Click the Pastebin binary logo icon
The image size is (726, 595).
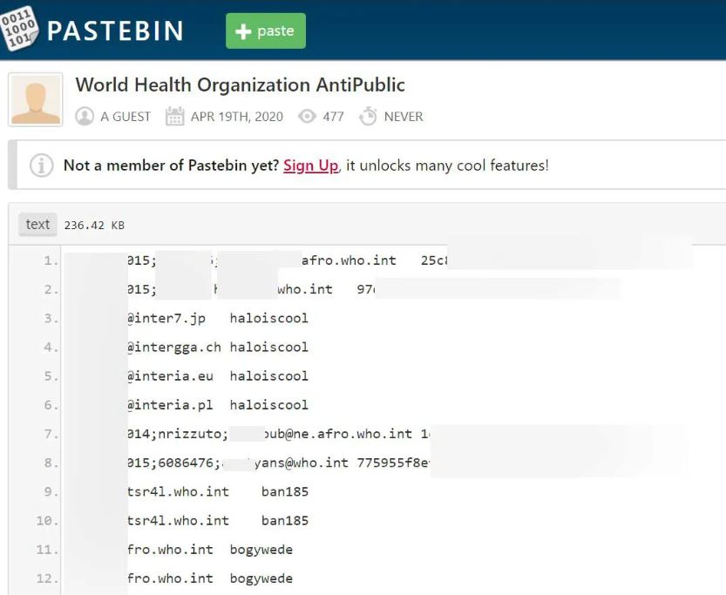[x=20, y=29]
